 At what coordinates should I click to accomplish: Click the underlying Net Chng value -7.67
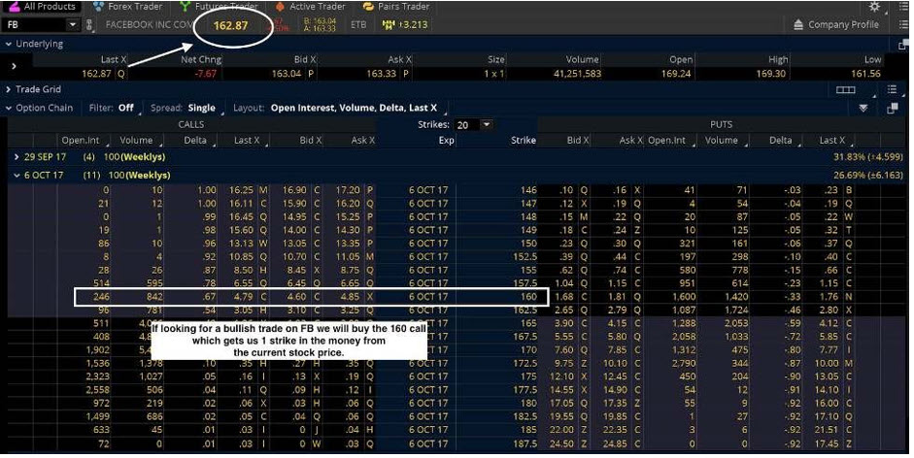coord(205,74)
